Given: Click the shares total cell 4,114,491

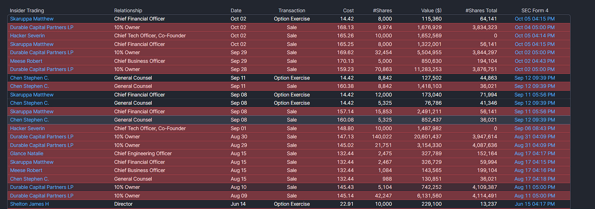Looking at the screenshot, I should click(x=484, y=196).
